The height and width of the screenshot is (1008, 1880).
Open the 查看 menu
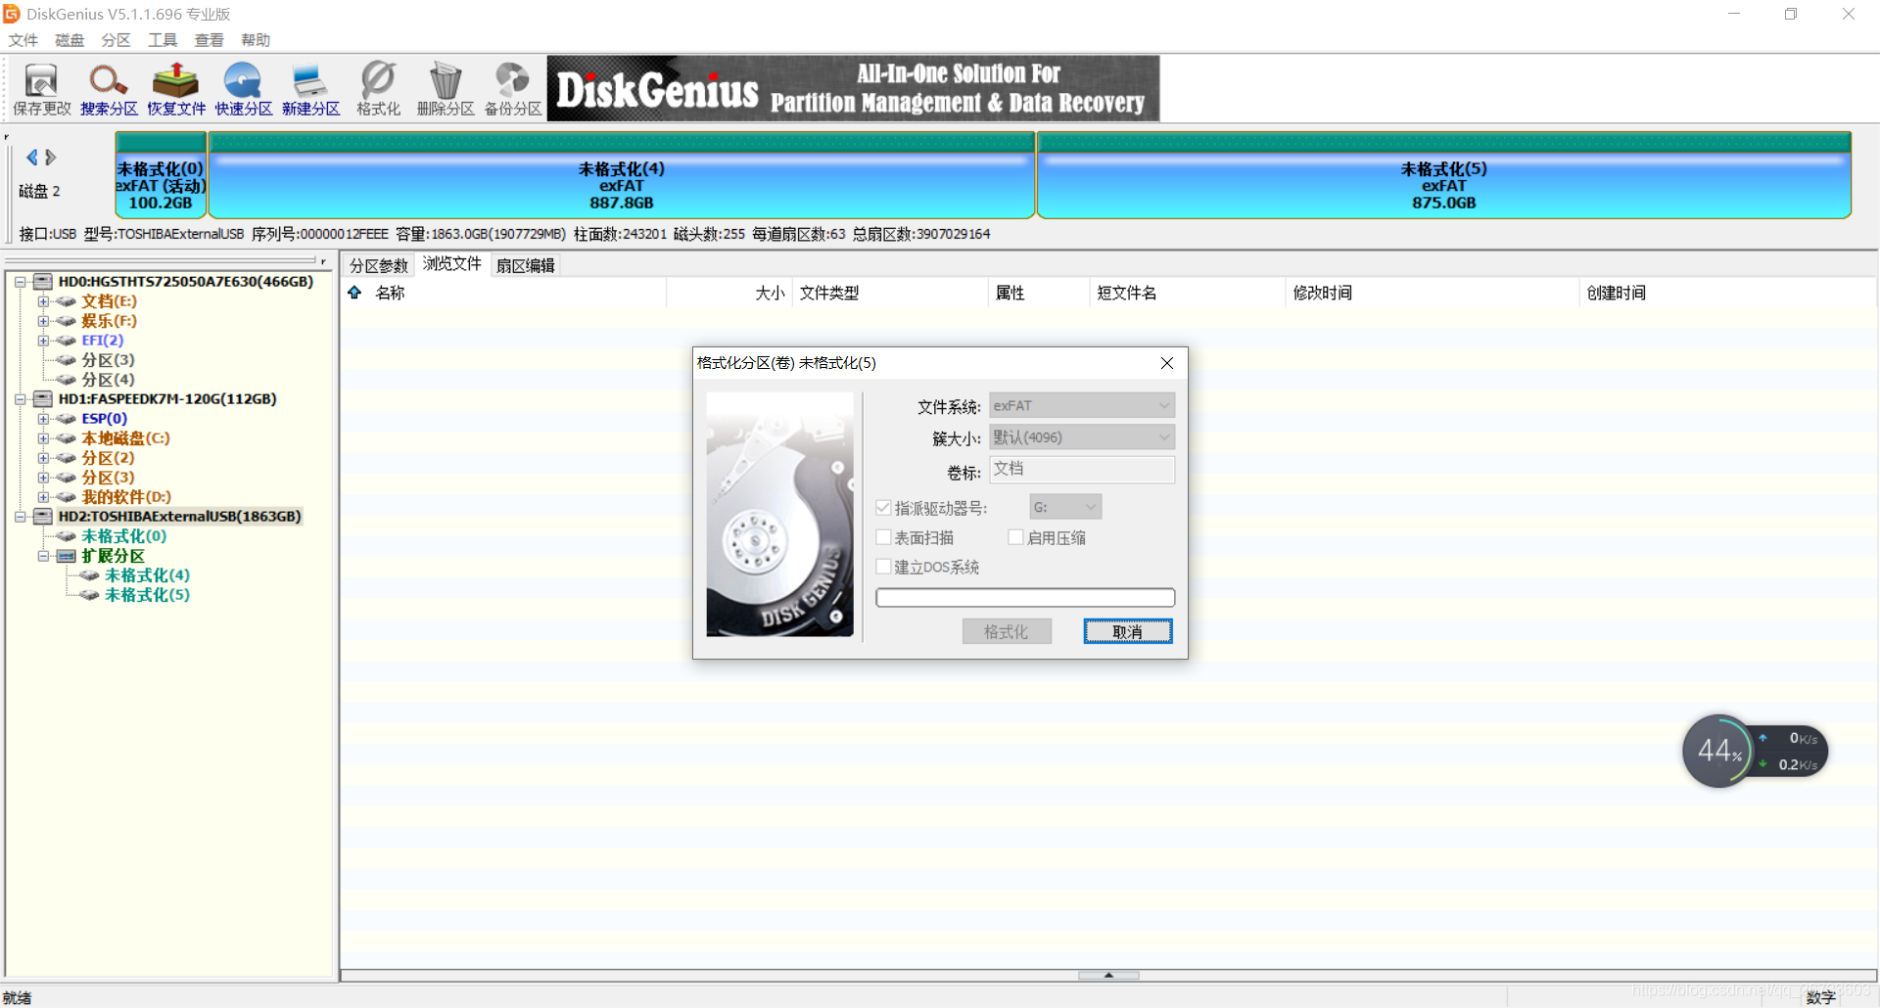(209, 40)
